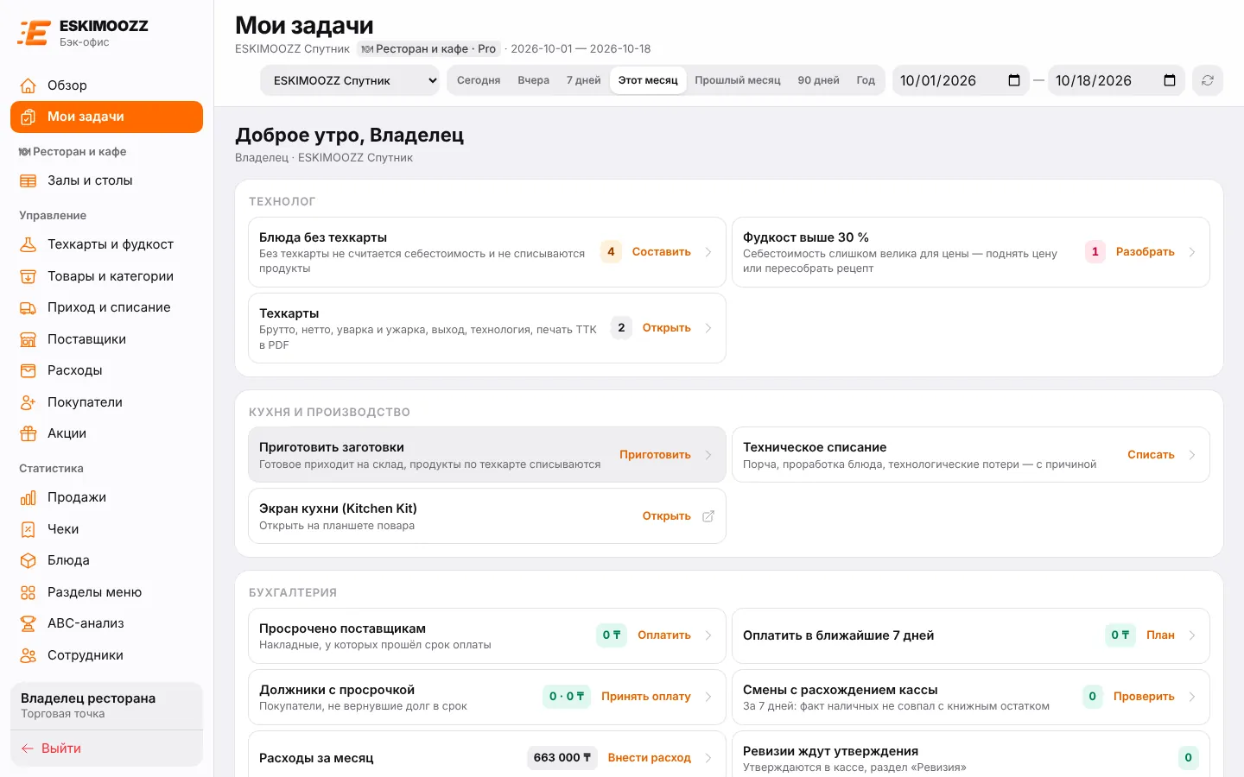This screenshot has height=777, width=1244.
Task: Switch to the Год period tab
Action: click(x=866, y=80)
